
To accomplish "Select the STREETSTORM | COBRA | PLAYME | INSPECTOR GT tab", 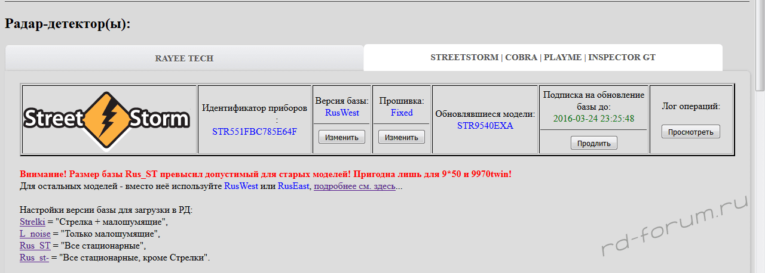I will (x=543, y=57).
